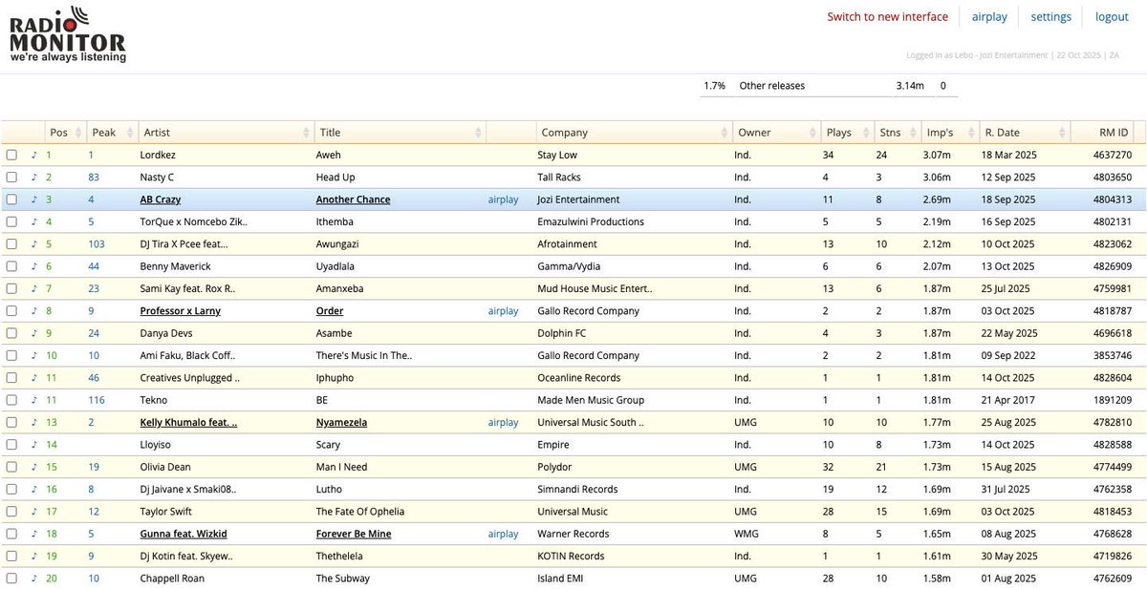1147x589 pixels.
Task: Open the Forever Be Mine title link
Action: point(354,534)
